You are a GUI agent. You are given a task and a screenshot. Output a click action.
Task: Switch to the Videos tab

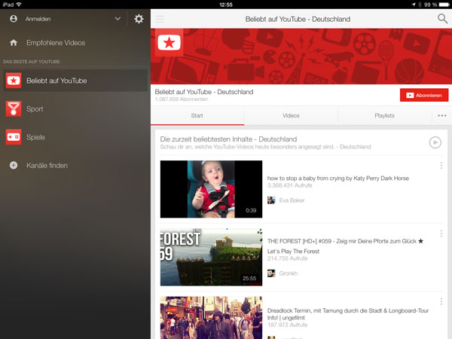point(291,115)
